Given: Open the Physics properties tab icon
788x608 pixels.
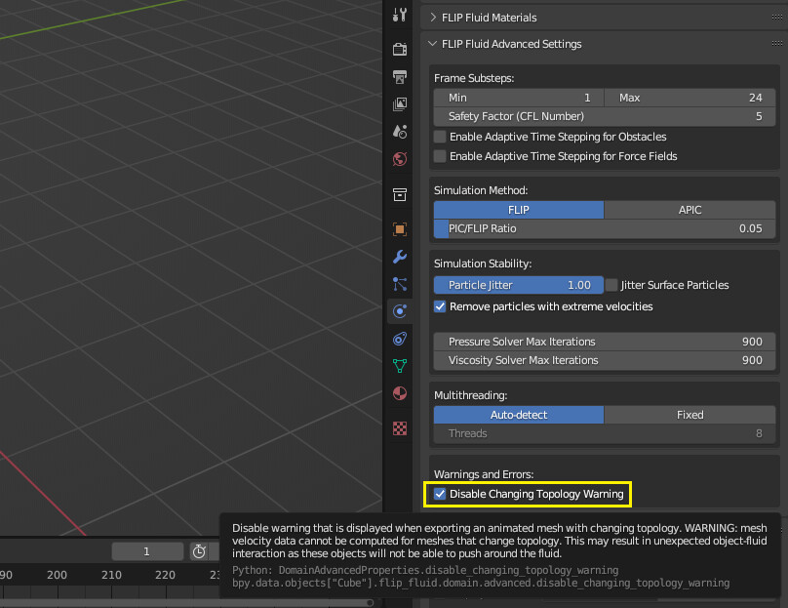Looking at the screenshot, I should pyautogui.click(x=400, y=311).
